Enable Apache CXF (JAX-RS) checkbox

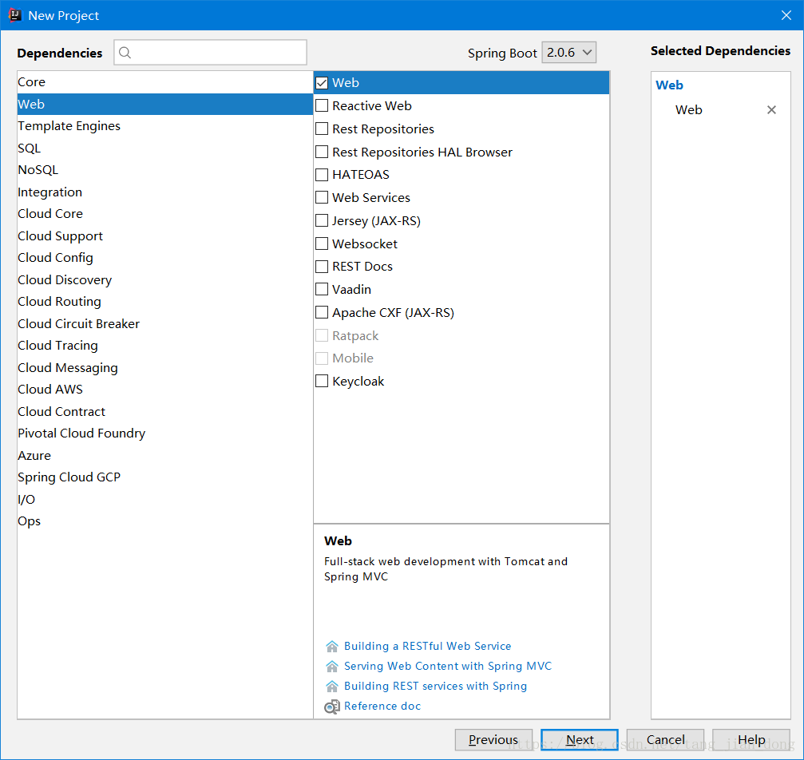click(x=322, y=312)
